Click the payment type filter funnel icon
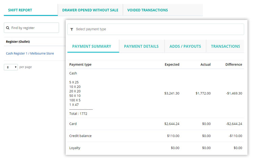This screenshot has width=256, height=162. 72,29
